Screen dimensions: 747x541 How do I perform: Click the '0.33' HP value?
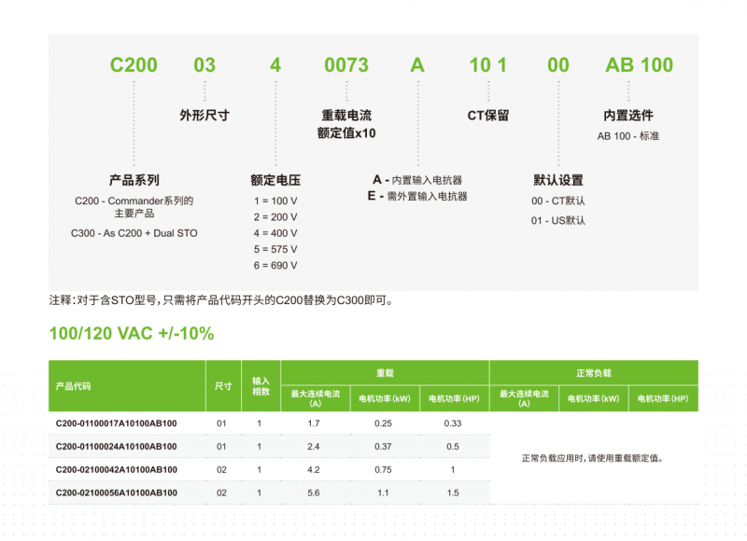pyautogui.click(x=453, y=423)
